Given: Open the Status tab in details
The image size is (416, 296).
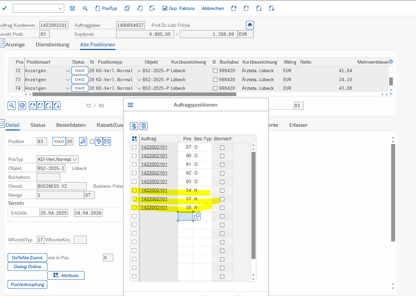Looking at the screenshot, I should 38,125.
